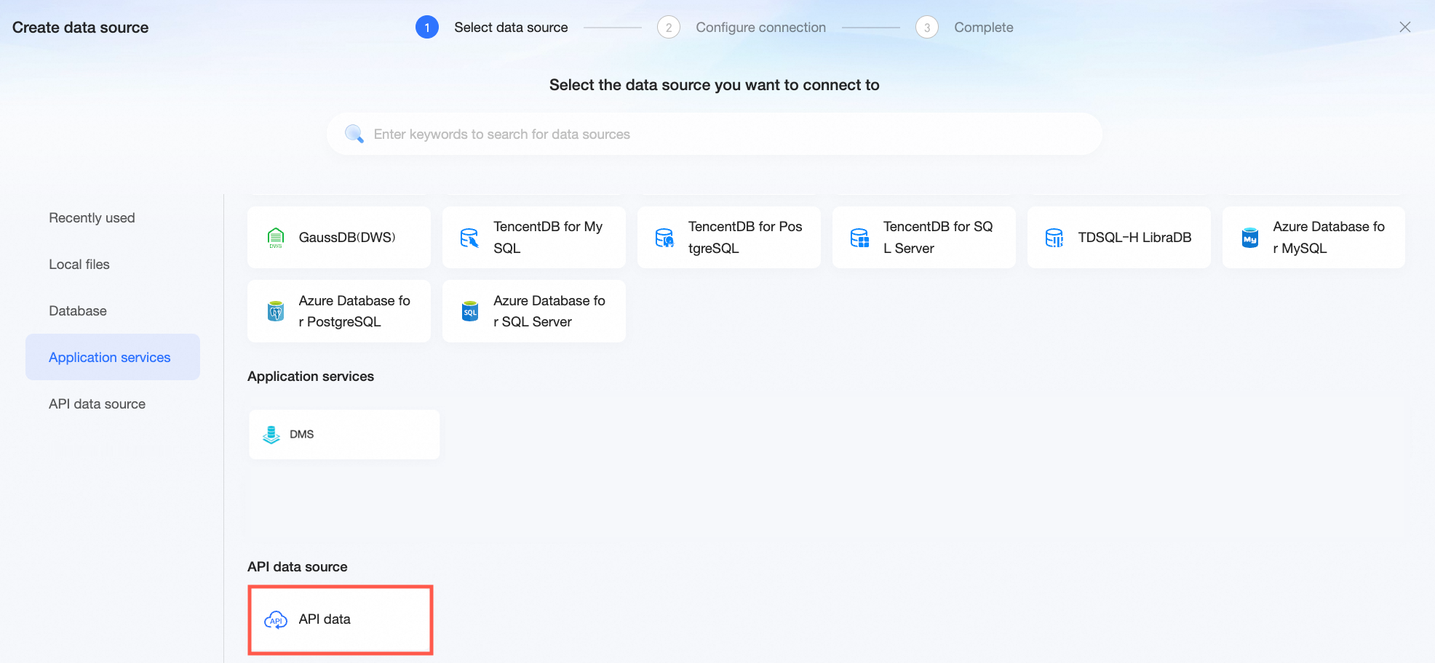
Task: Pick the Azure Database for MySQL label
Action: click(x=1329, y=238)
